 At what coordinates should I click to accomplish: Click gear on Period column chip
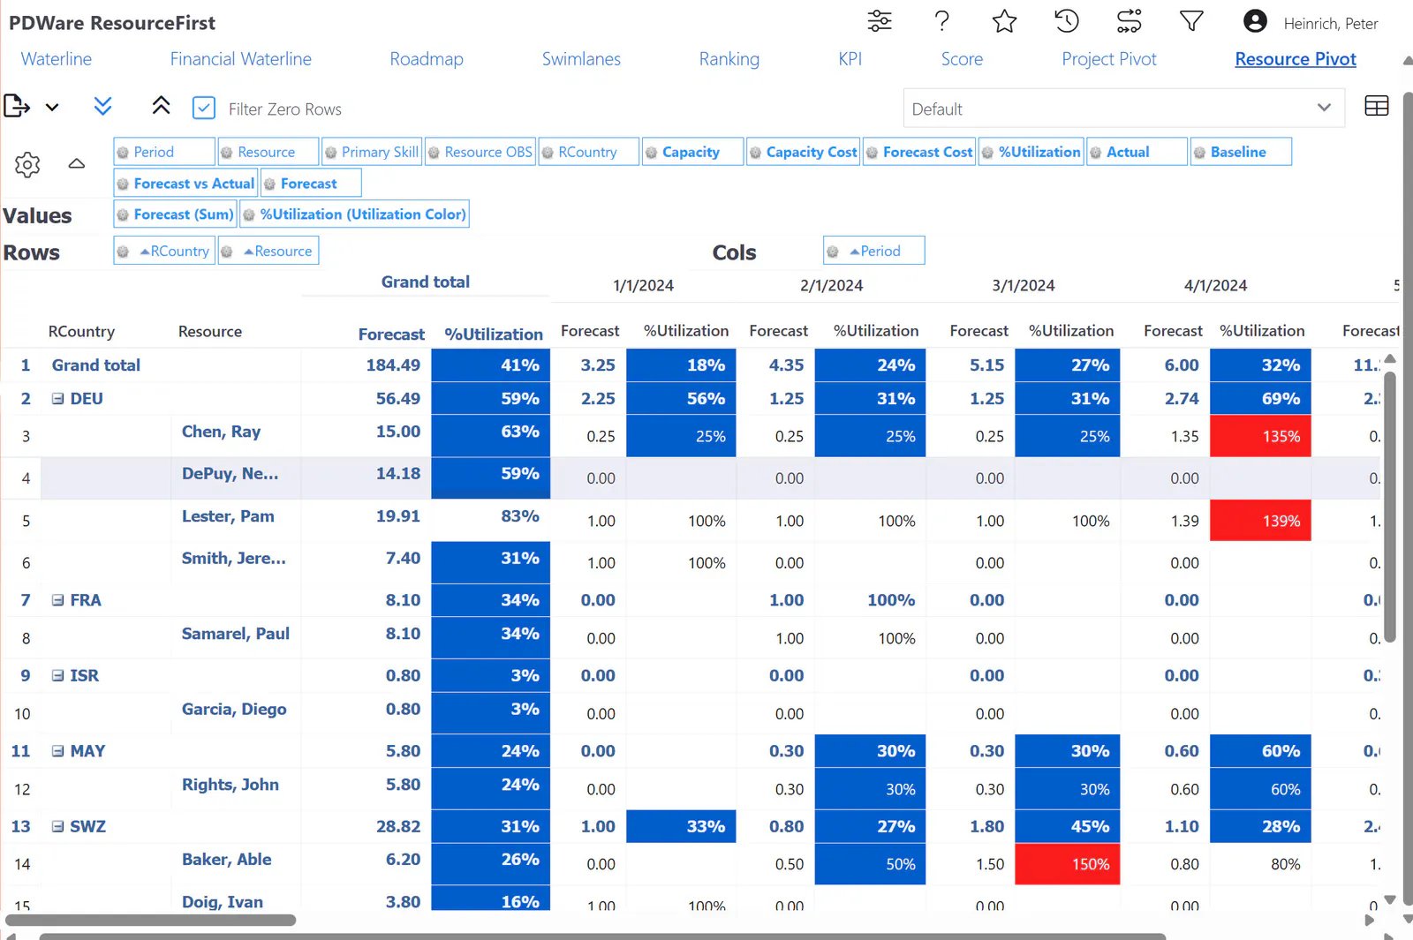point(833,252)
